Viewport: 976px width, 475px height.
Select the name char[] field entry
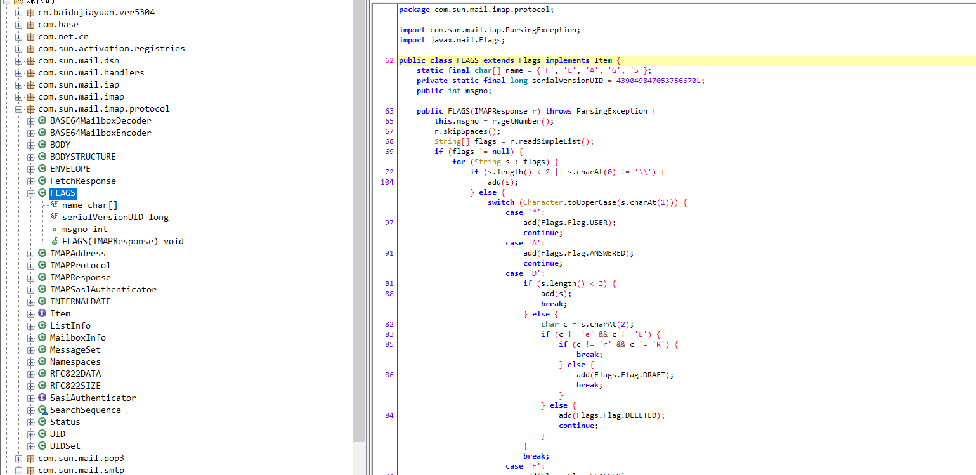click(x=89, y=205)
